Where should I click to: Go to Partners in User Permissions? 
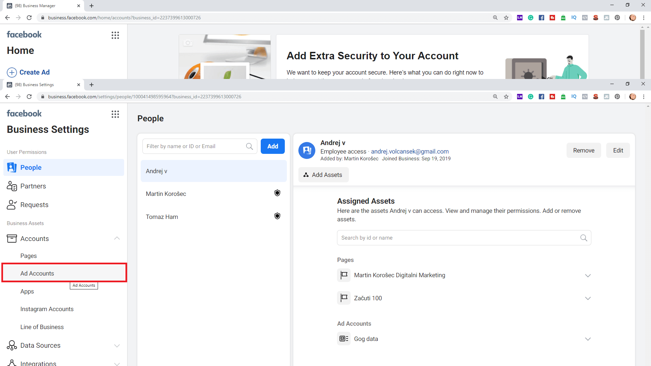[x=33, y=186]
